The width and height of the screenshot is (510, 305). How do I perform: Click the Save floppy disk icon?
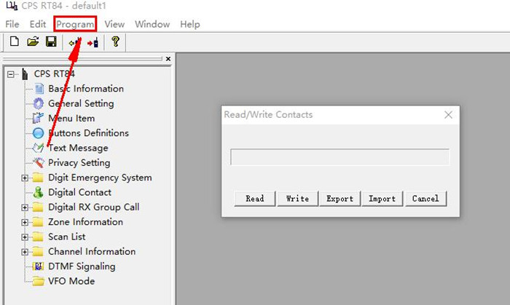coord(51,41)
